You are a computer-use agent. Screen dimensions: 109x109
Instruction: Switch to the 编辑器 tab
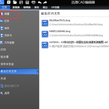27,7
